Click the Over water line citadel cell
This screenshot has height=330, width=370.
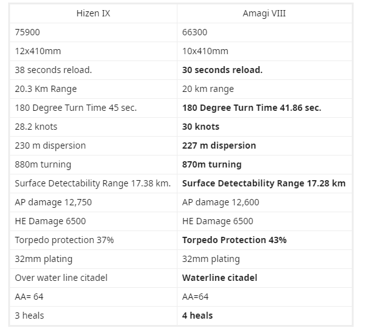click(93, 278)
